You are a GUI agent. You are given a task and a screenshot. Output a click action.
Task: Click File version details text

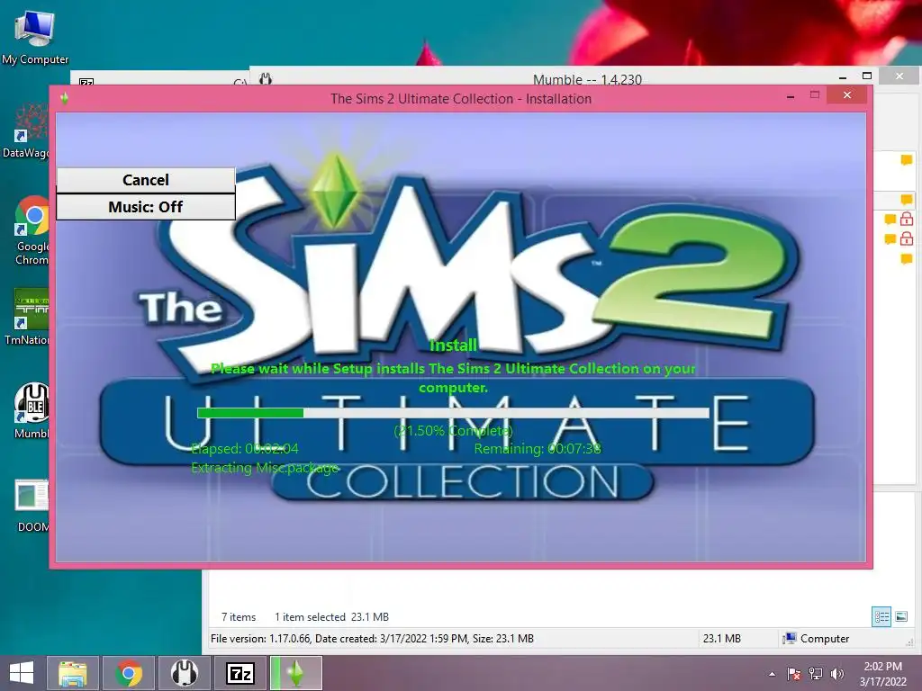[372, 639]
